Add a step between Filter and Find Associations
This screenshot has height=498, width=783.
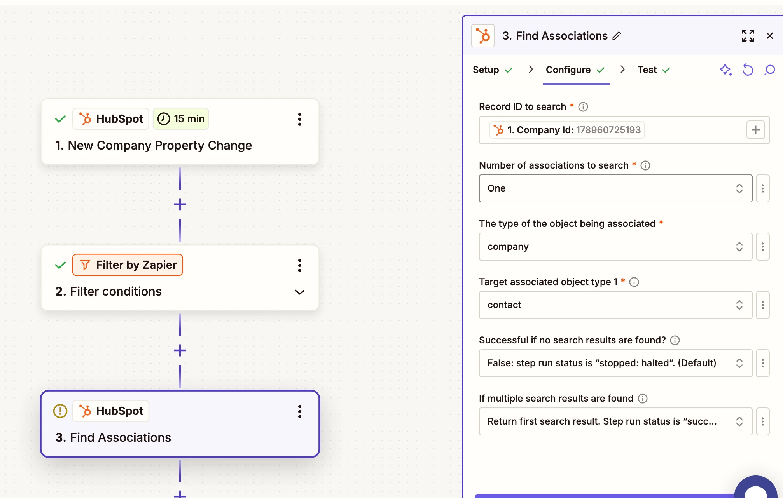180,350
